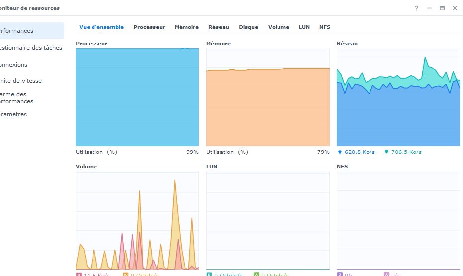The width and height of the screenshot is (463, 276).
Task: Click the Volume write W legend icon
Action: coord(126,274)
